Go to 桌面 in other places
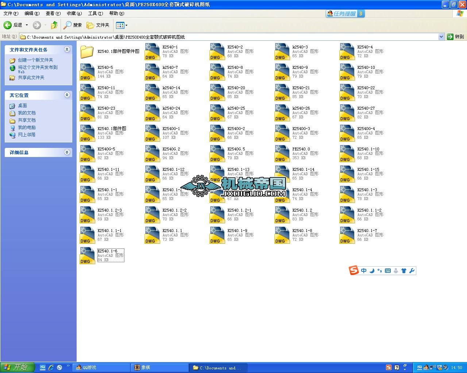The height and width of the screenshot is (373, 467). pyautogui.click(x=22, y=106)
